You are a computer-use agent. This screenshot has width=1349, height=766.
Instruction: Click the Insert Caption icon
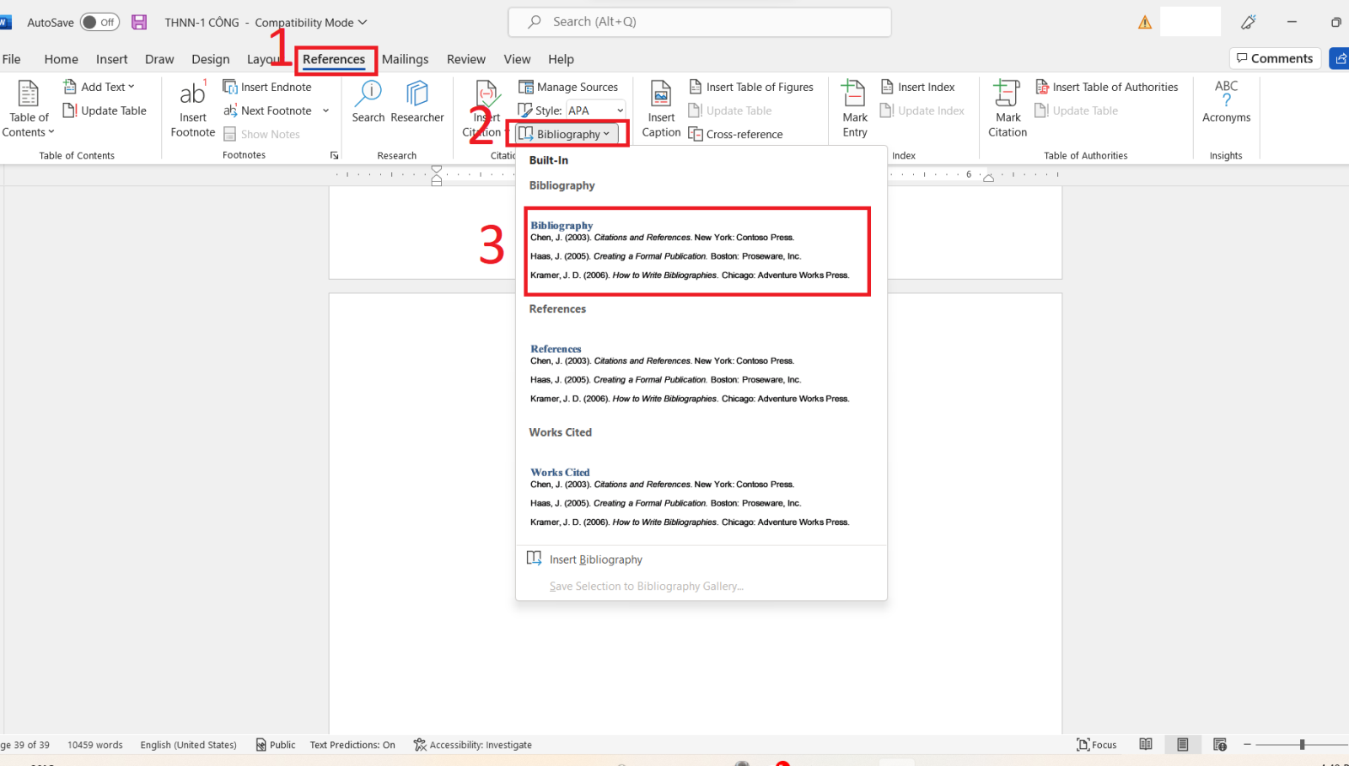pyautogui.click(x=661, y=94)
